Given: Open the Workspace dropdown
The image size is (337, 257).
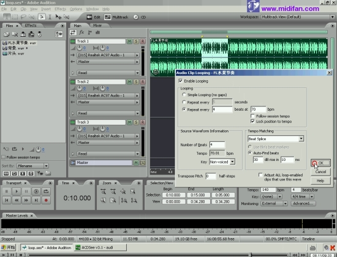Looking at the screenshot, I should [x=332, y=17].
